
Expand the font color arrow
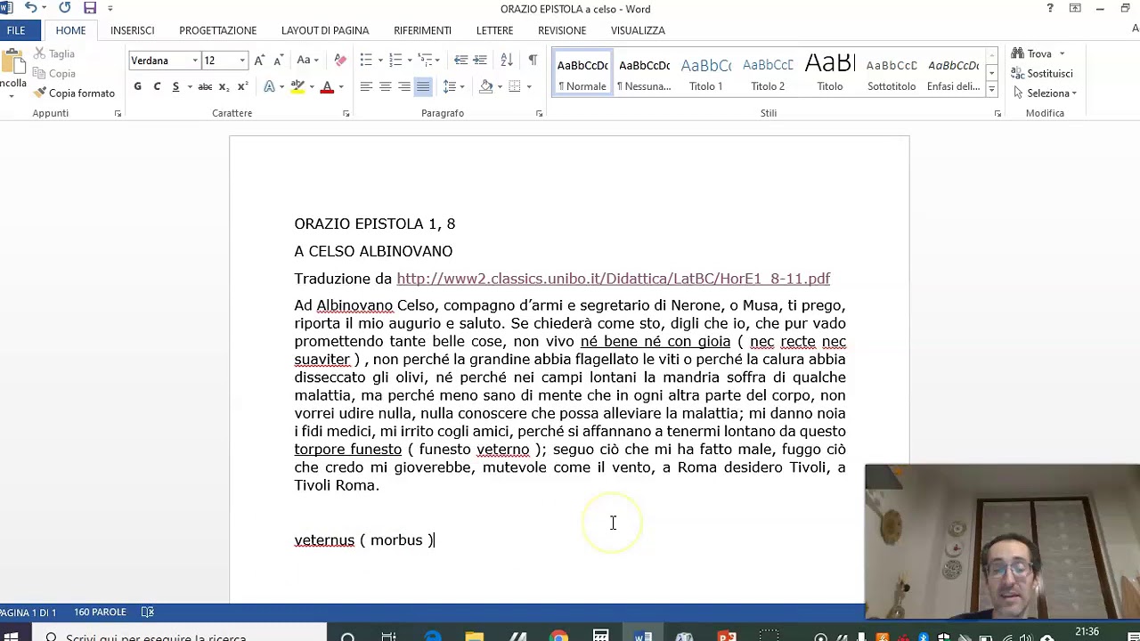pos(340,87)
